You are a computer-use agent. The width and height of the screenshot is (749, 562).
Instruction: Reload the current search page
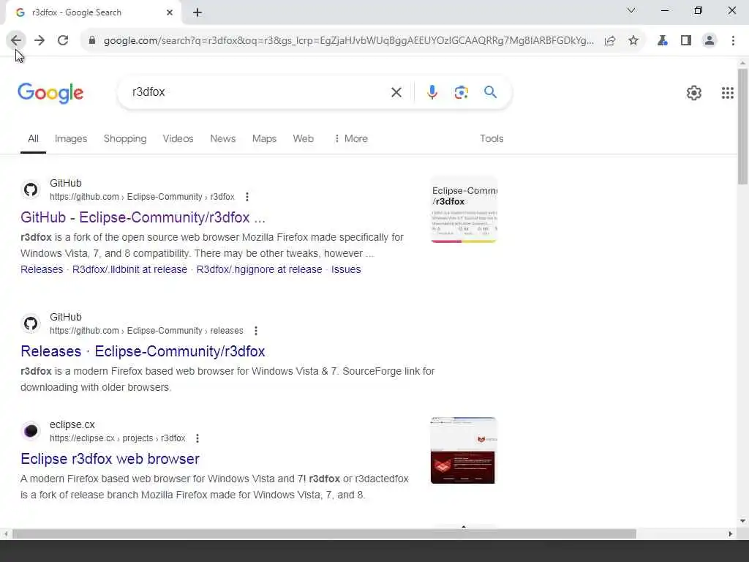point(63,41)
